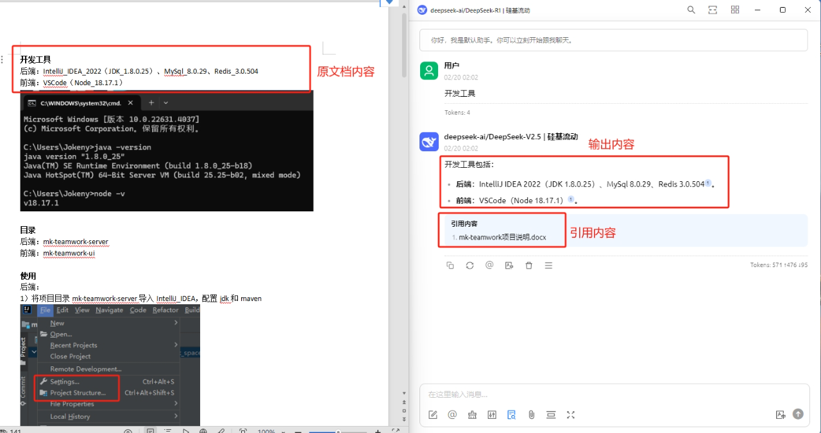Viewport: 821px width, 433px height.
Task: Click mk-teamwork-ui text in the document
Action: point(69,253)
